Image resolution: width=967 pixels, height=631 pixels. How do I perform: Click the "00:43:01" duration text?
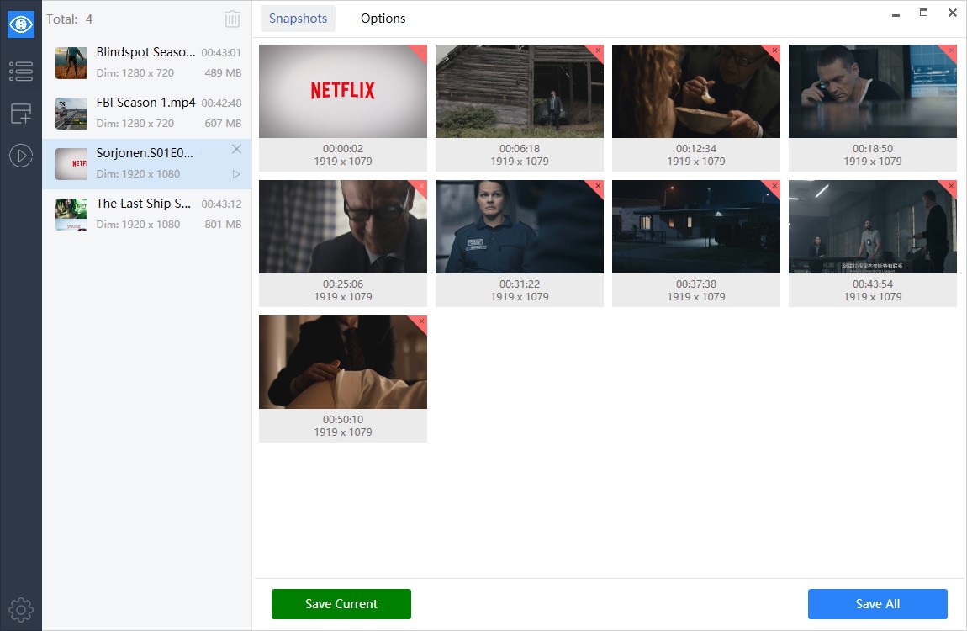coord(221,53)
